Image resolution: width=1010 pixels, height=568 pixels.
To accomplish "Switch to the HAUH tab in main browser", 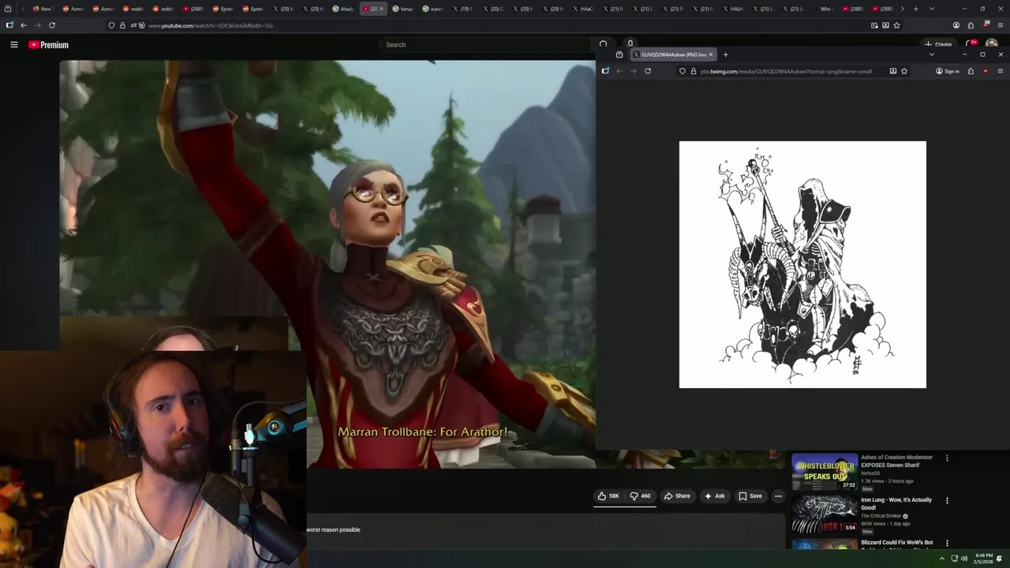I will tap(733, 9).
